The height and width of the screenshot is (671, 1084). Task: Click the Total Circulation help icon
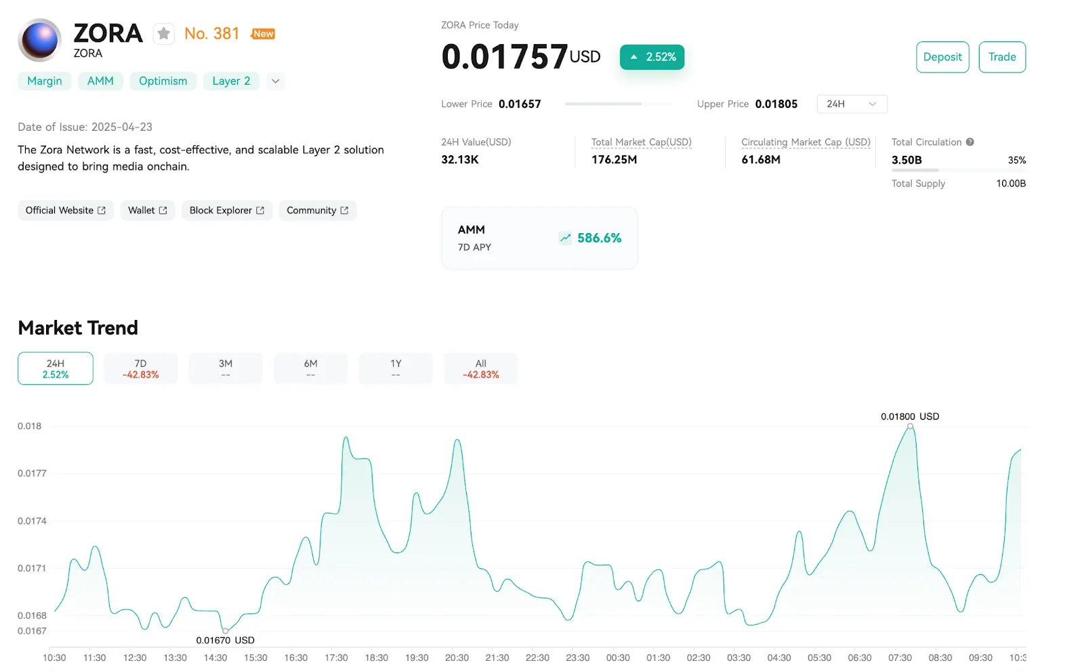pyautogui.click(x=970, y=142)
